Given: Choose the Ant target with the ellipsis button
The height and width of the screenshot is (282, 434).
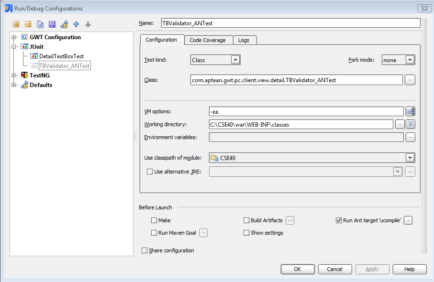Looking at the screenshot, I should pyautogui.click(x=408, y=220).
